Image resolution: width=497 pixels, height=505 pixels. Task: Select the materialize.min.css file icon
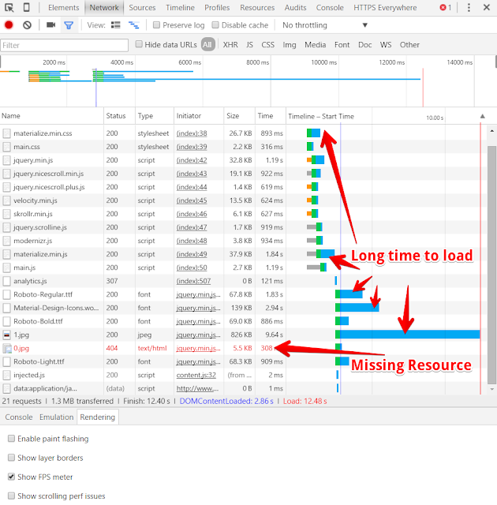point(6,133)
